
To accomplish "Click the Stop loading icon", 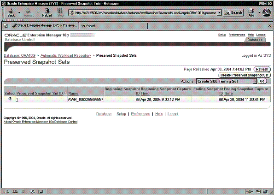I will click(x=60, y=12).
